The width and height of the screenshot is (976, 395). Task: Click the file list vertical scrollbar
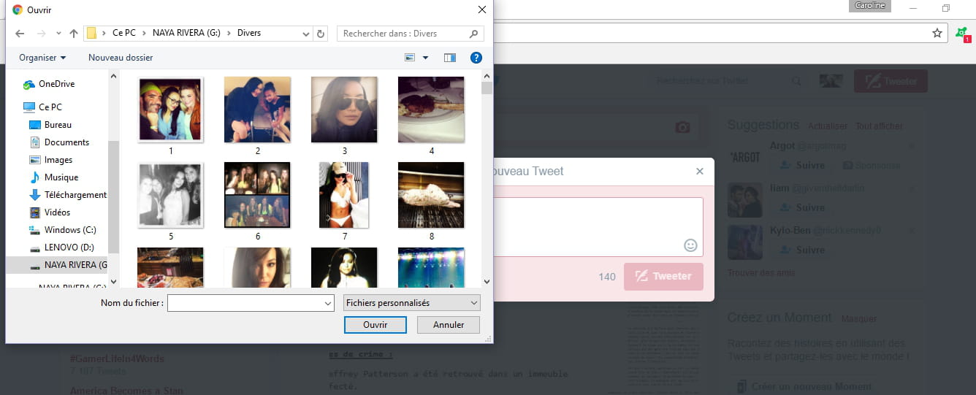click(487, 183)
